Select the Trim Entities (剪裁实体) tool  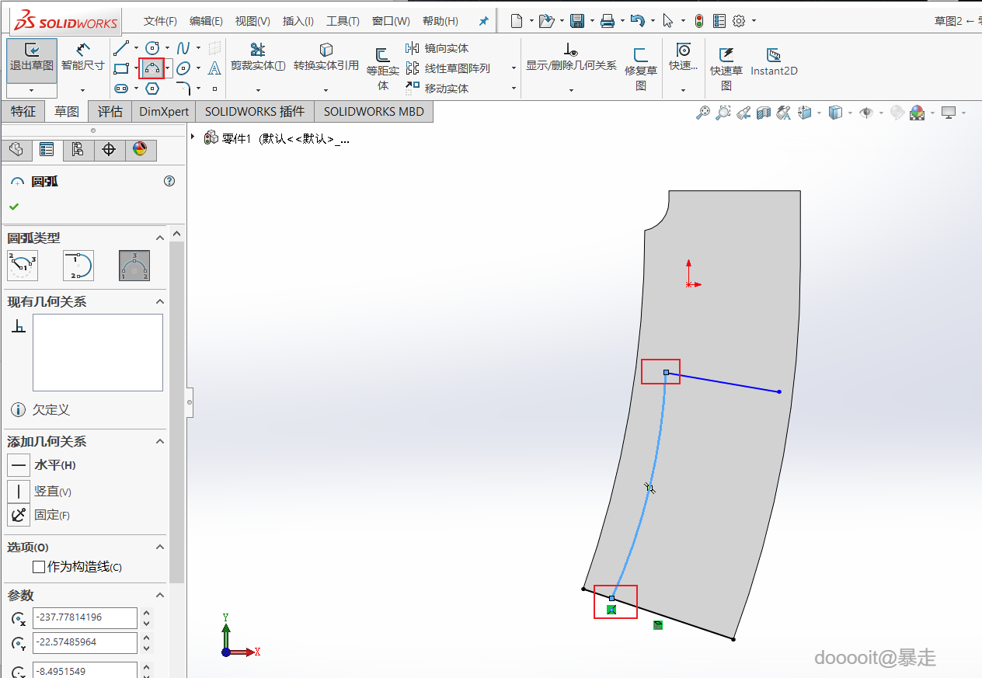tap(258, 57)
